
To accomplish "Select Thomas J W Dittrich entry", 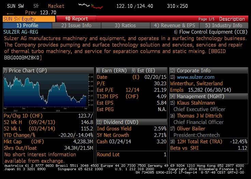I will click(199, 116).
